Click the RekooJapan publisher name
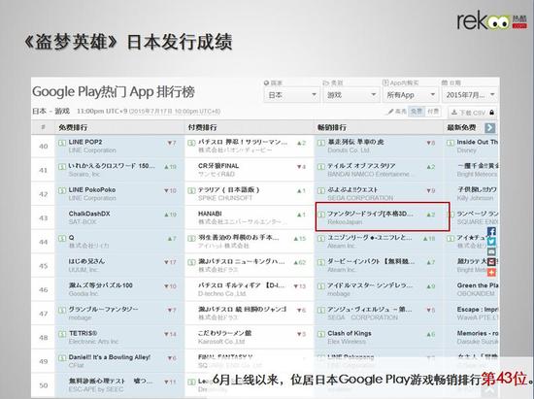 (x=345, y=222)
